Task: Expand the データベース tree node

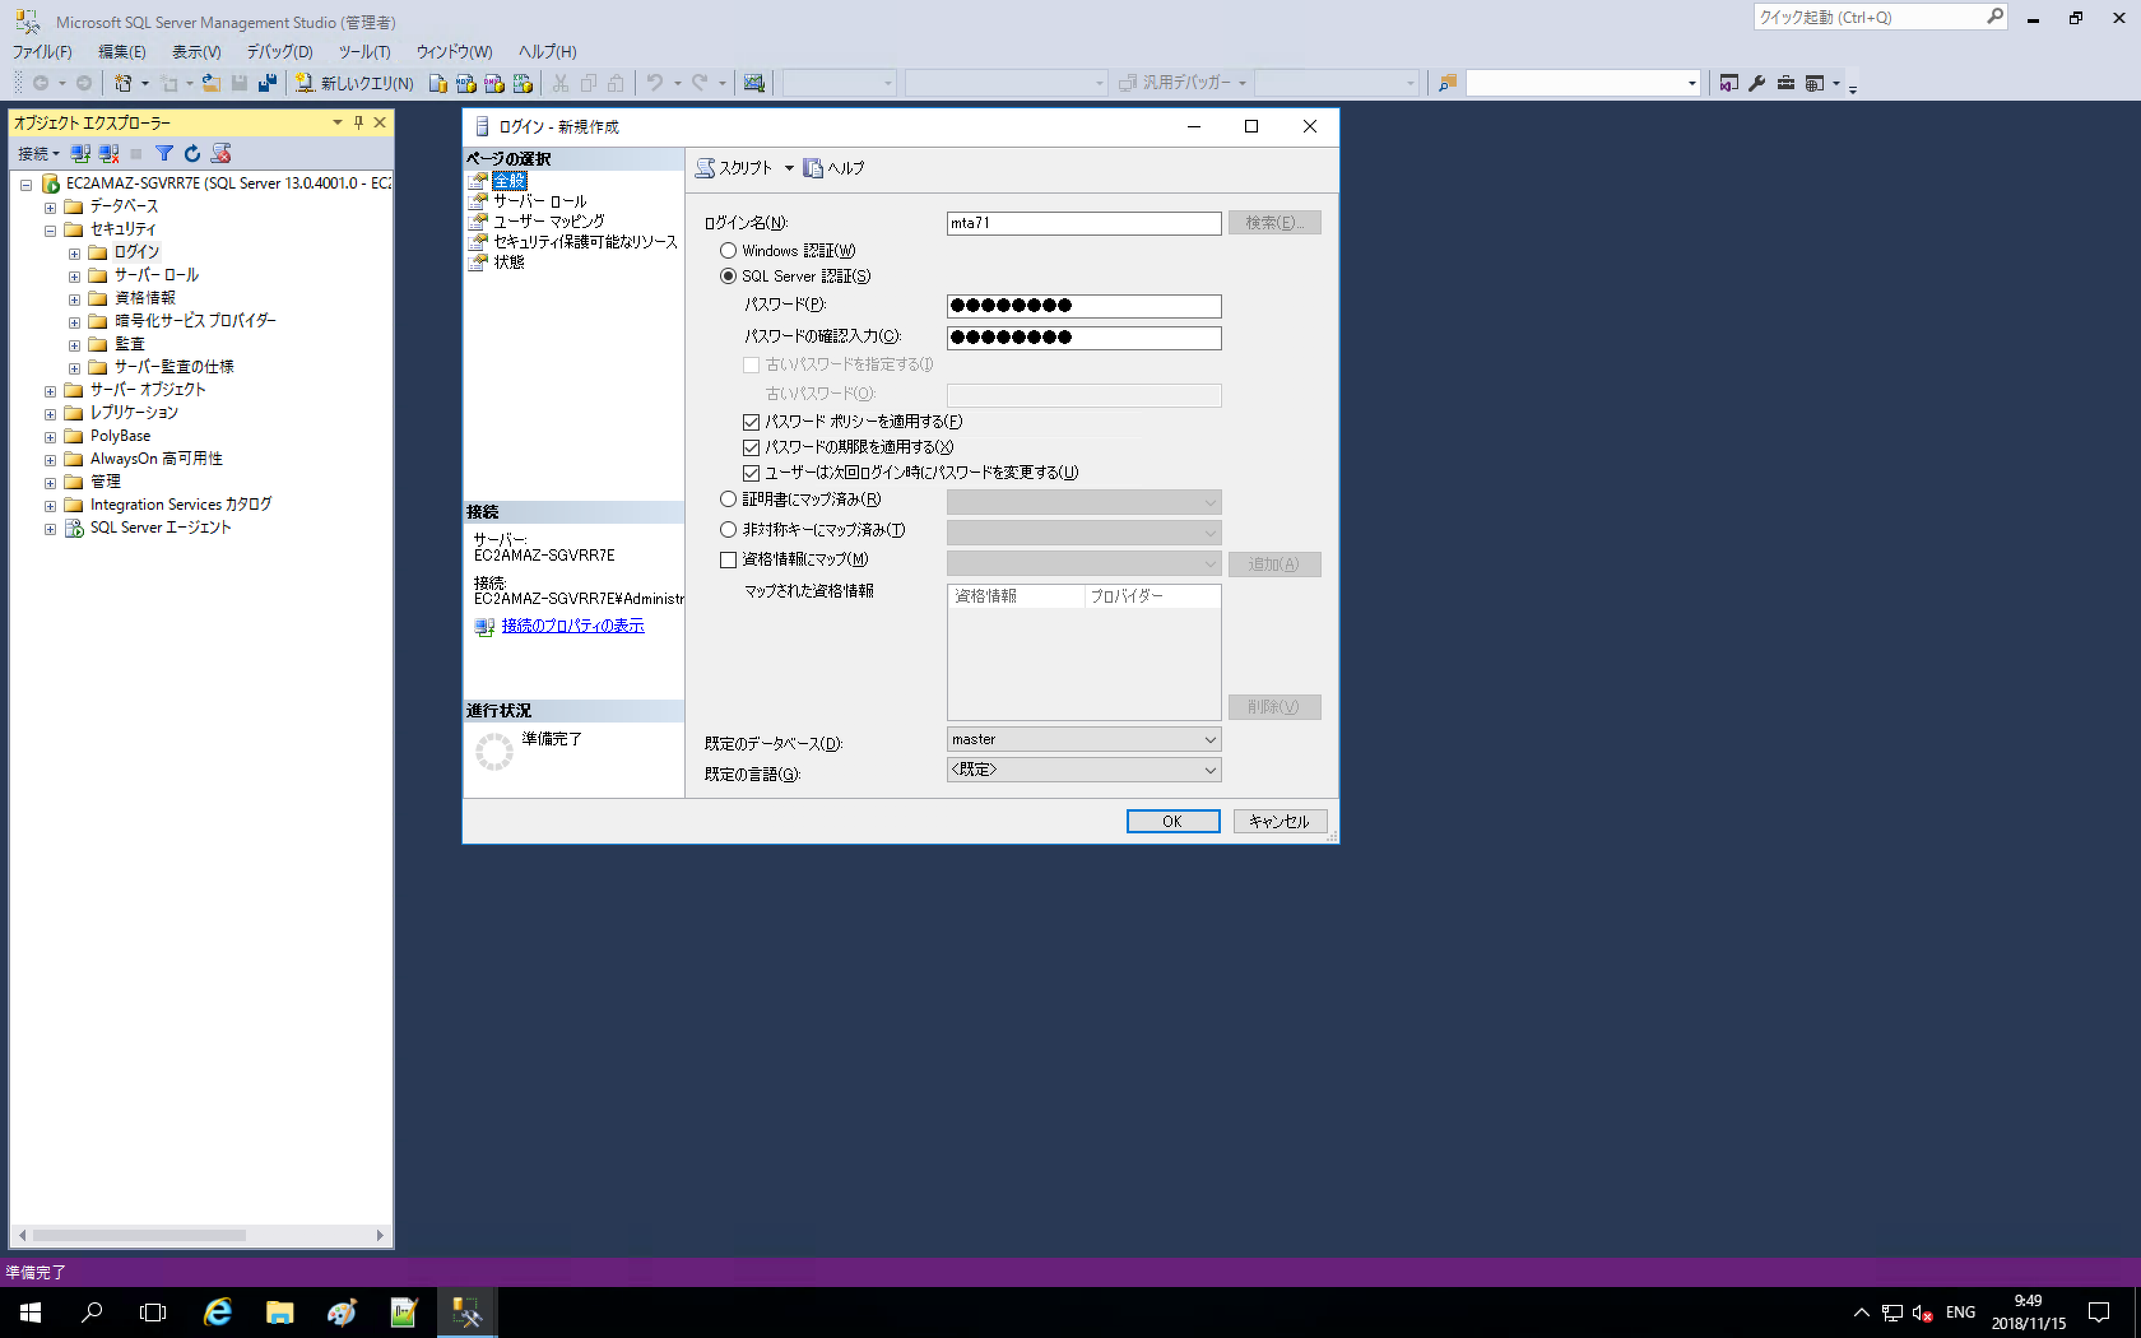Action: (x=50, y=207)
